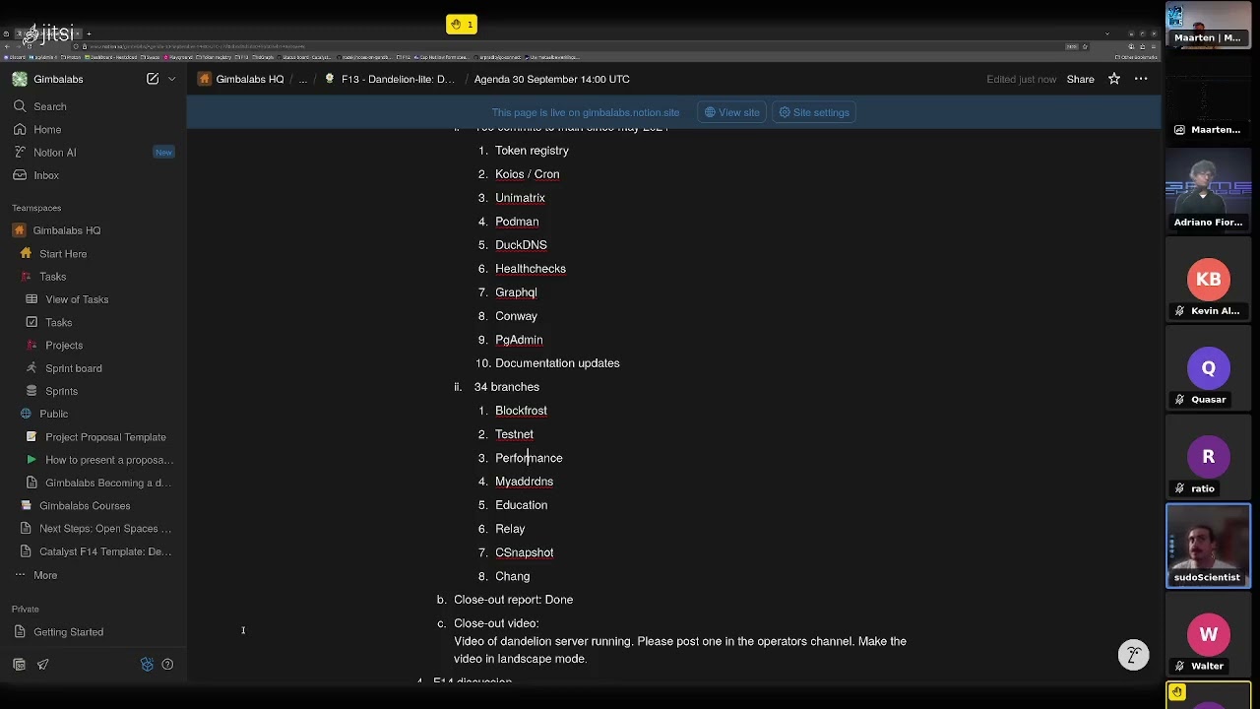Open the blue templates box icon
This screenshot has width=1260, height=709.
147,665
